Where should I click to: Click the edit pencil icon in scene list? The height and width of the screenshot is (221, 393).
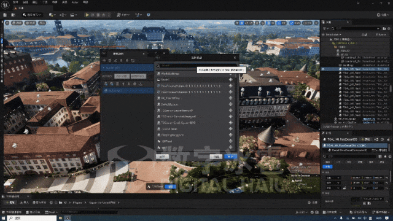pos(115,60)
